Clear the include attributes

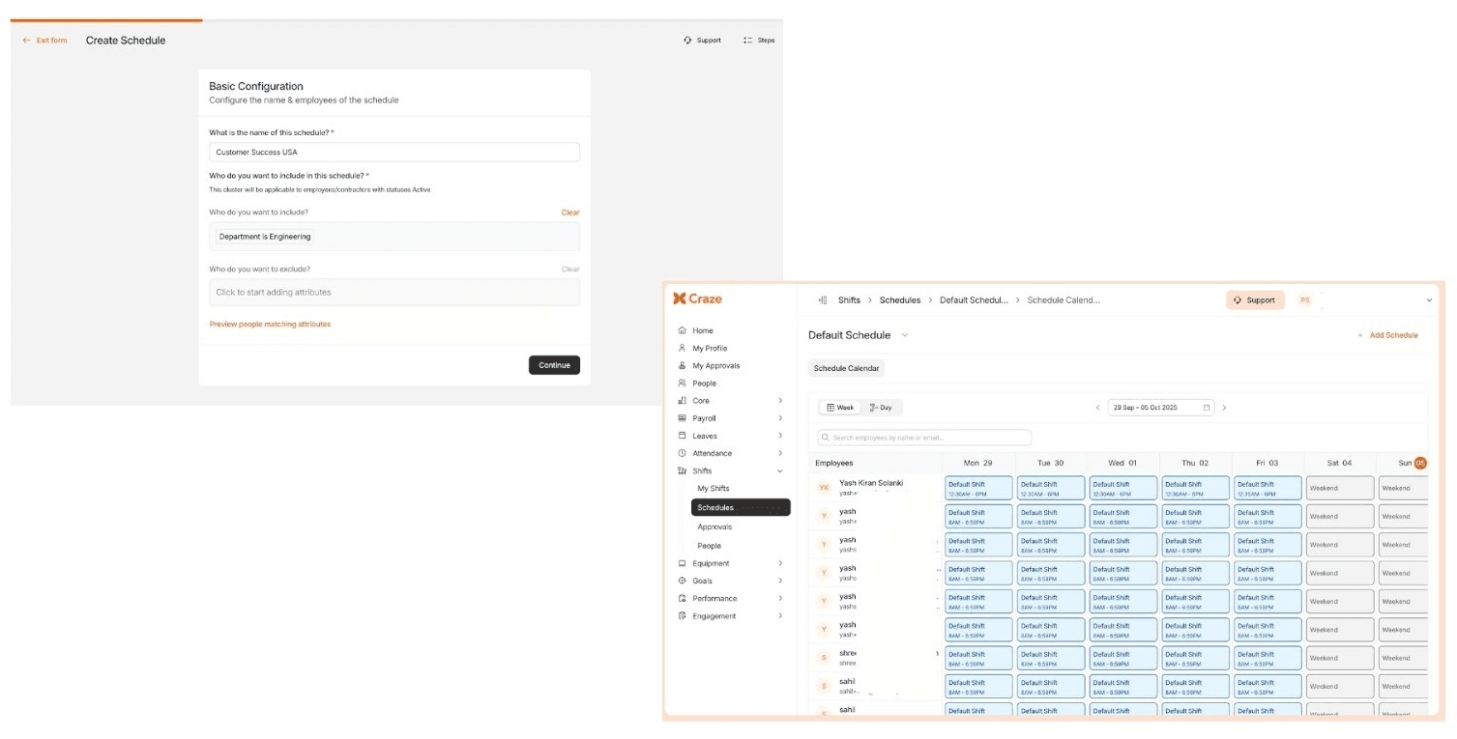570,213
